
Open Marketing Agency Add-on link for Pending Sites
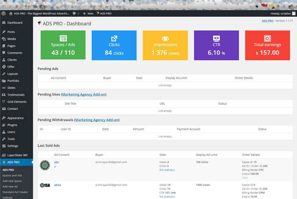click(x=84, y=94)
